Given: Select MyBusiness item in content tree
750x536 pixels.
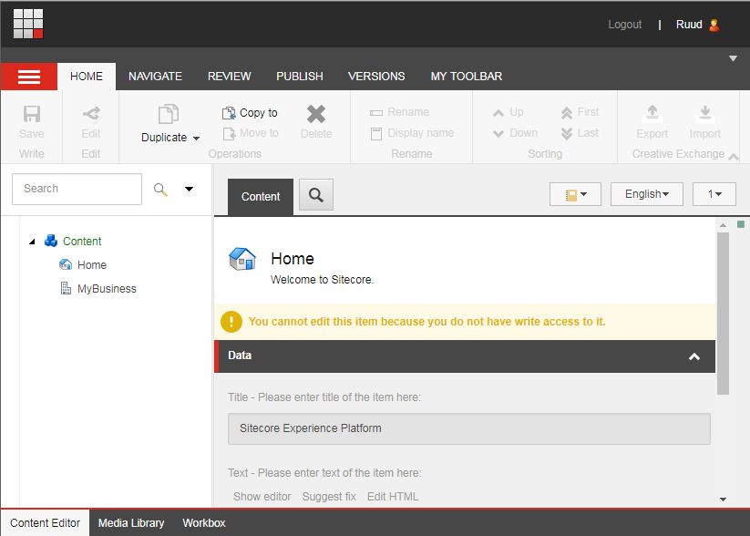Looking at the screenshot, I should coord(107,289).
